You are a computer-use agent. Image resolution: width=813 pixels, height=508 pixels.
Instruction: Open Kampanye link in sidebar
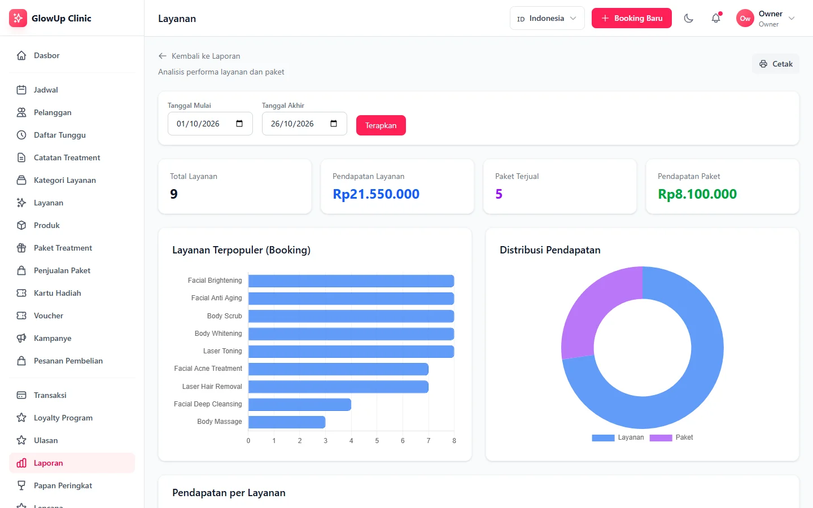(x=72, y=338)
